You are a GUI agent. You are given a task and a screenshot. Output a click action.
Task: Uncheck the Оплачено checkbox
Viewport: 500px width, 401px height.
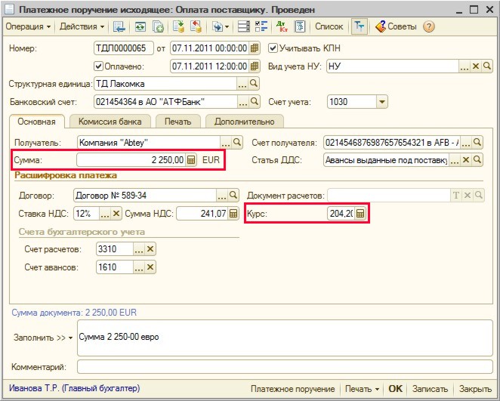point(98,66)
